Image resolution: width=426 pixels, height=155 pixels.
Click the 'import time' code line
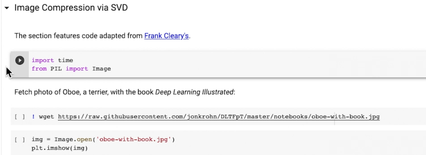pyautogui.click(x=52, y=60)
